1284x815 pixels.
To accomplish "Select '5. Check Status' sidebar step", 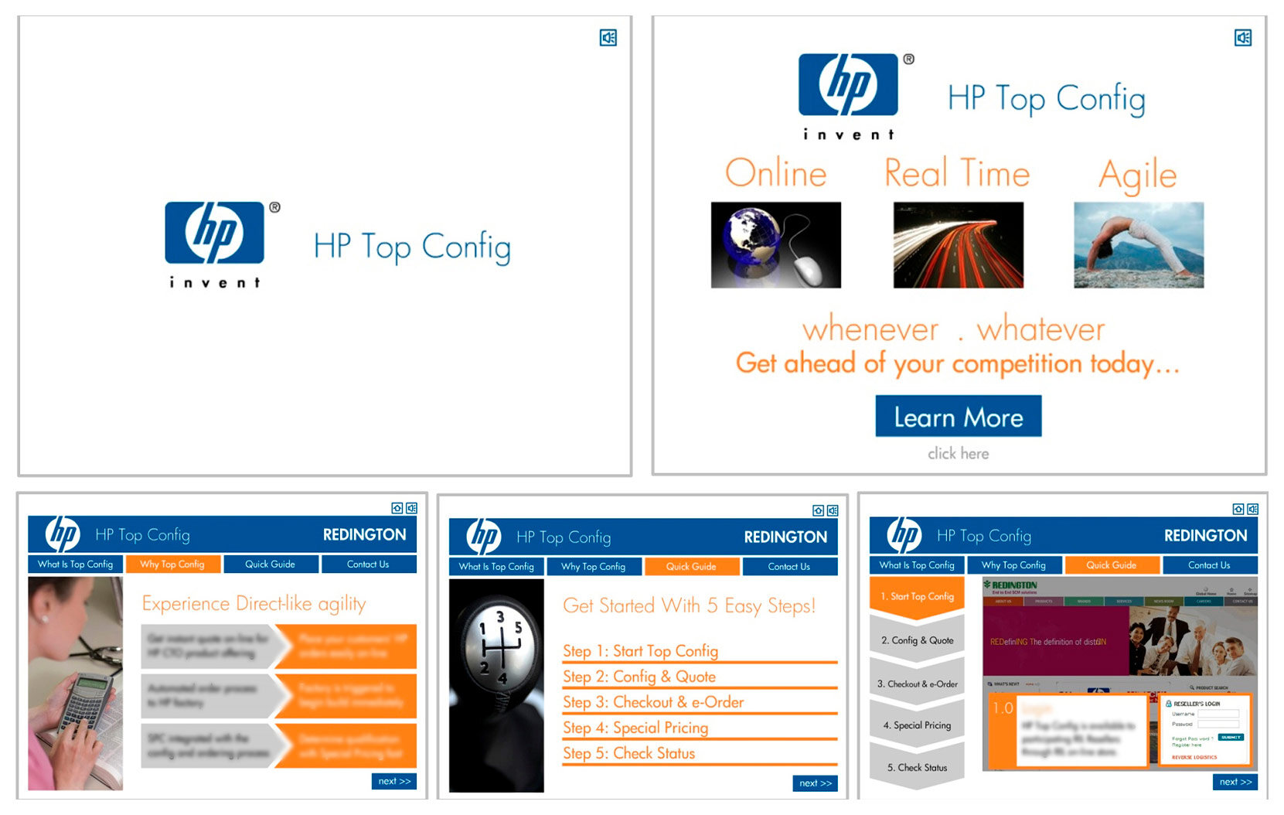I will tap(918, 767).
